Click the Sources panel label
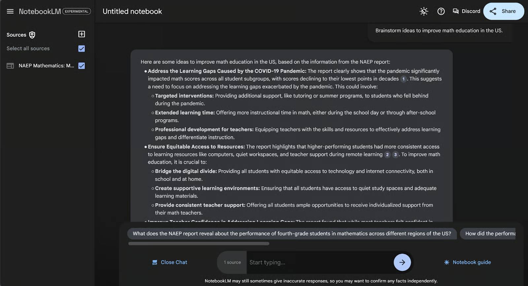 pyautogui.click(x=16, y=35)
